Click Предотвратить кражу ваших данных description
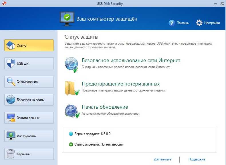Viewport: 226px width, 165px height. pos(124,90)
